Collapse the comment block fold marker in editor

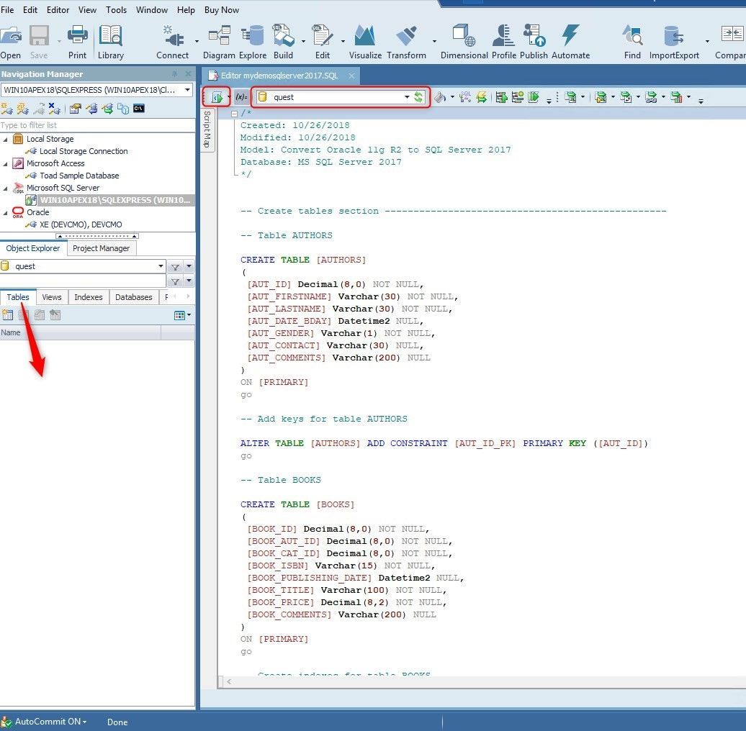coord(234,114)
